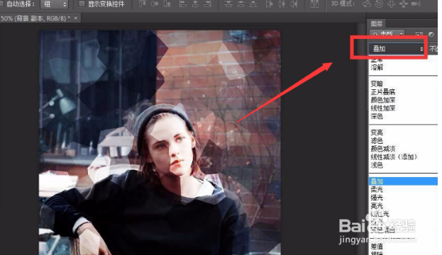This screenshot has width=442, height=255.
Task: Align horizontal centers icon in options bar
Action: (195, 4)
